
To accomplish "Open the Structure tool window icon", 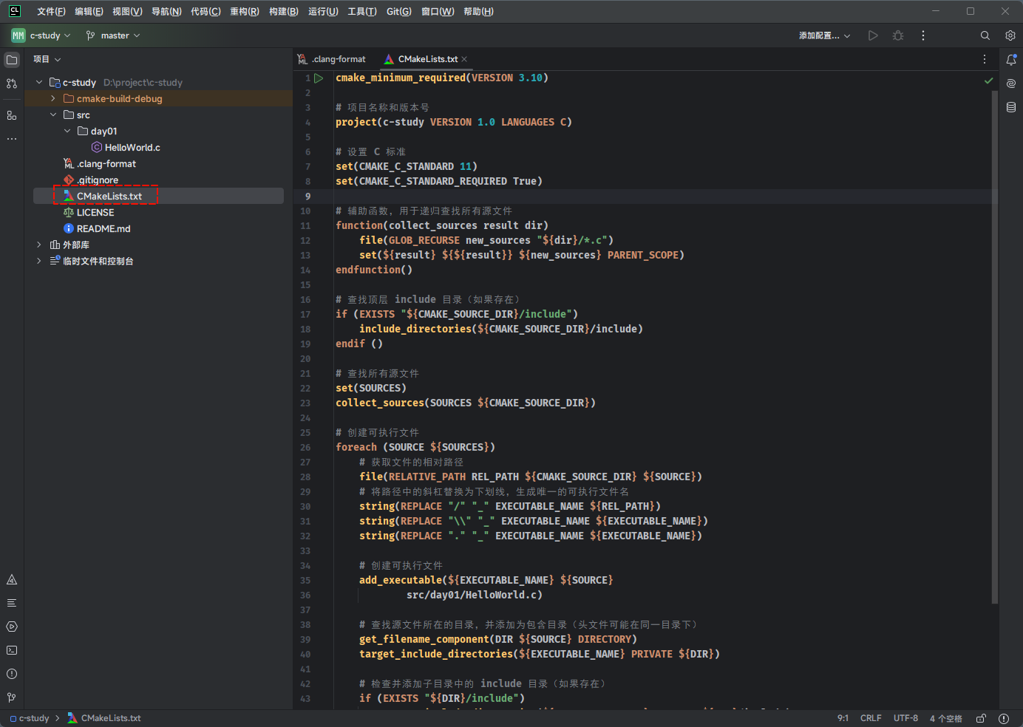I will tap(12, 115).
